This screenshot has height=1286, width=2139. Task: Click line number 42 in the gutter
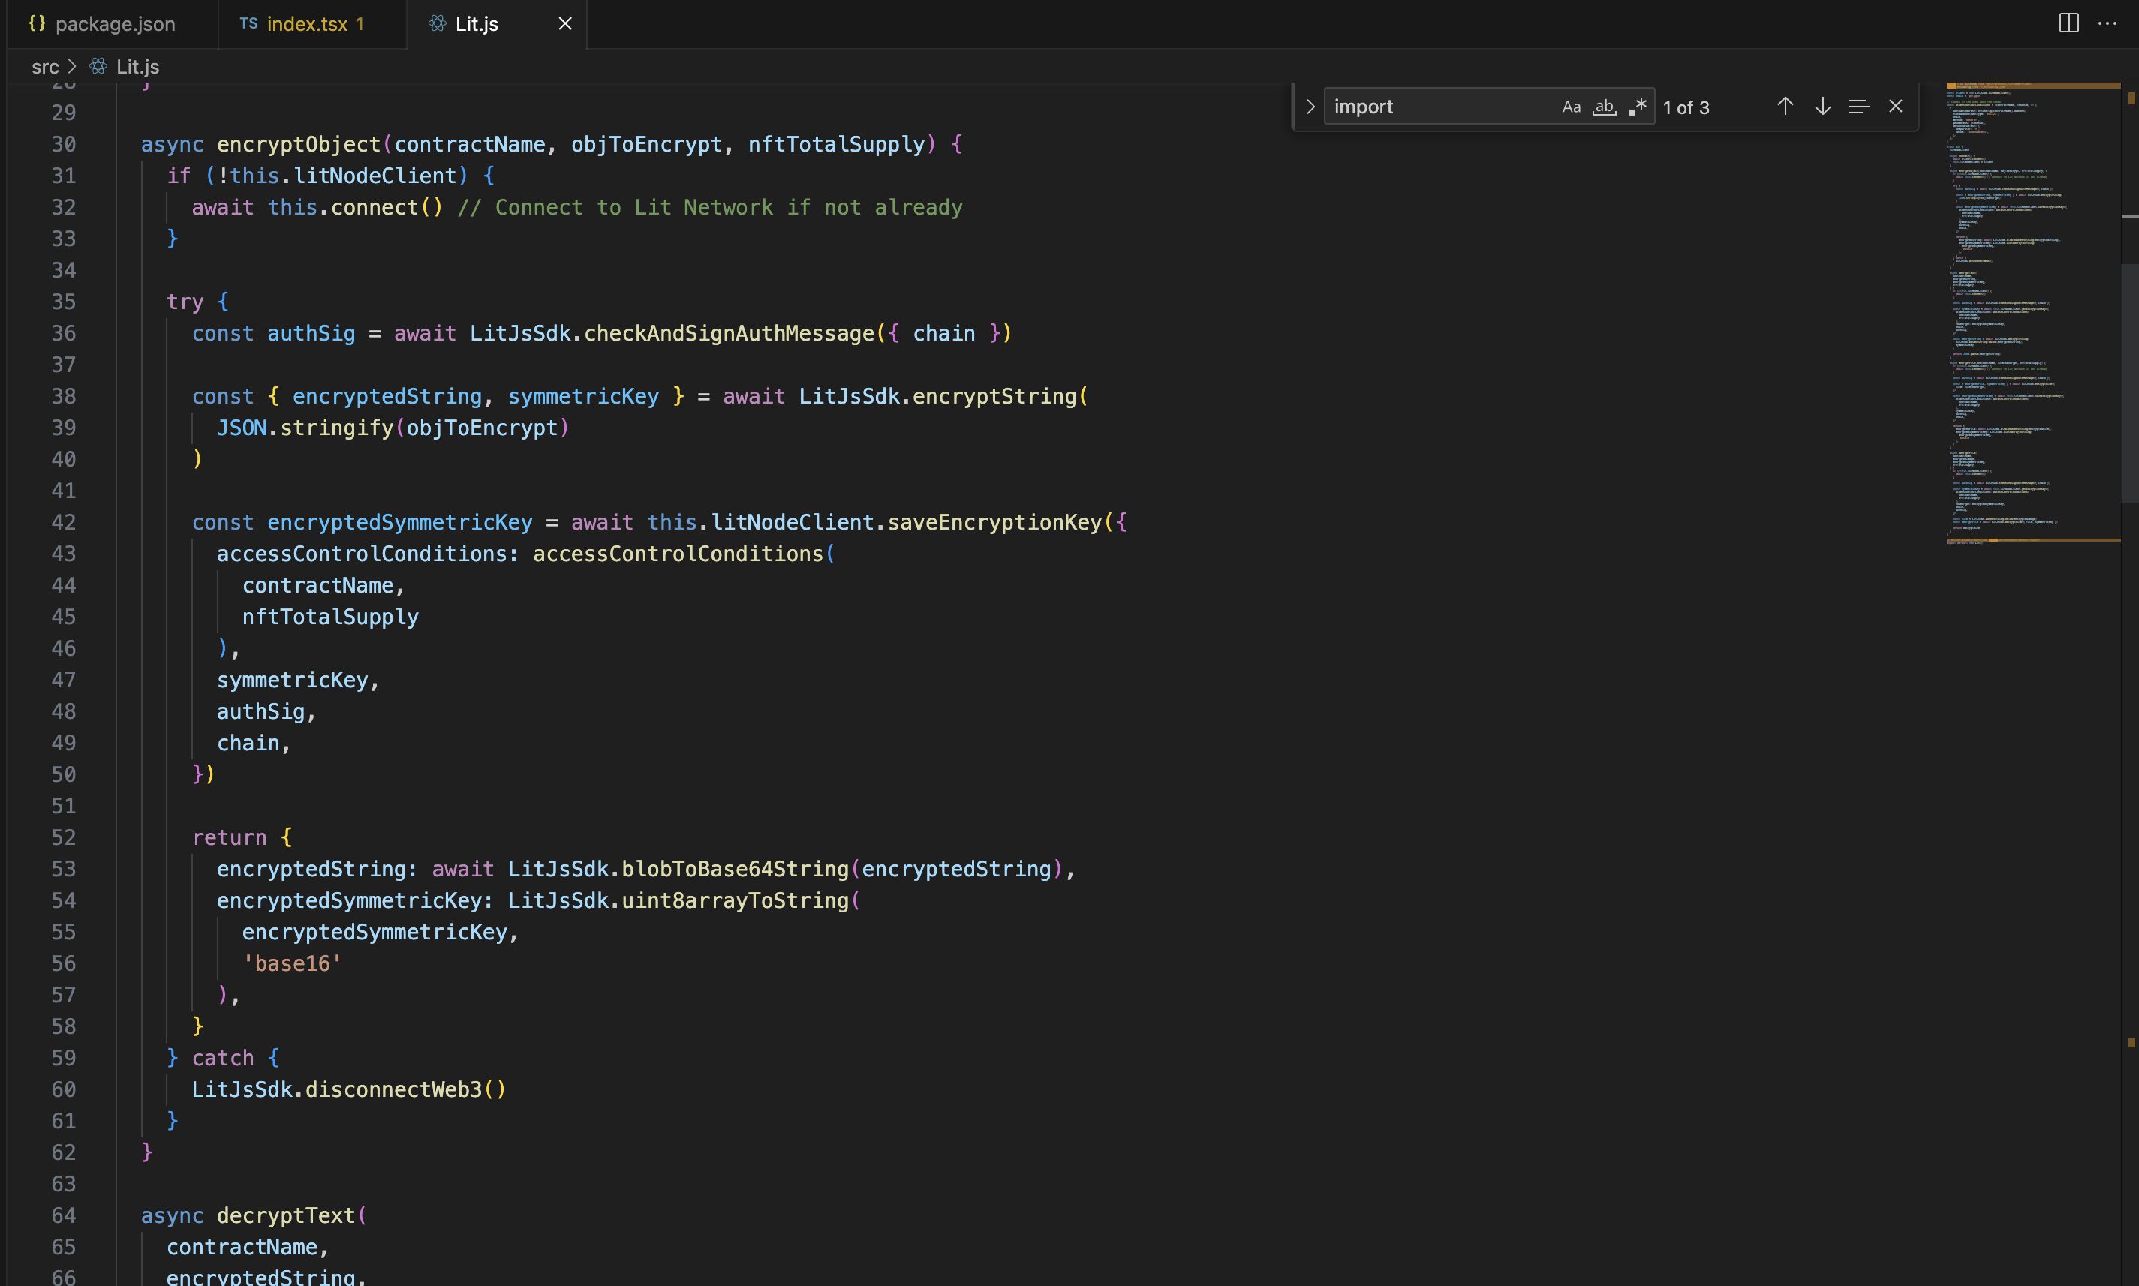click(63, 521)
